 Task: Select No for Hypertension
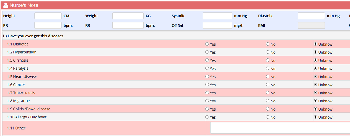pos(267,52)
